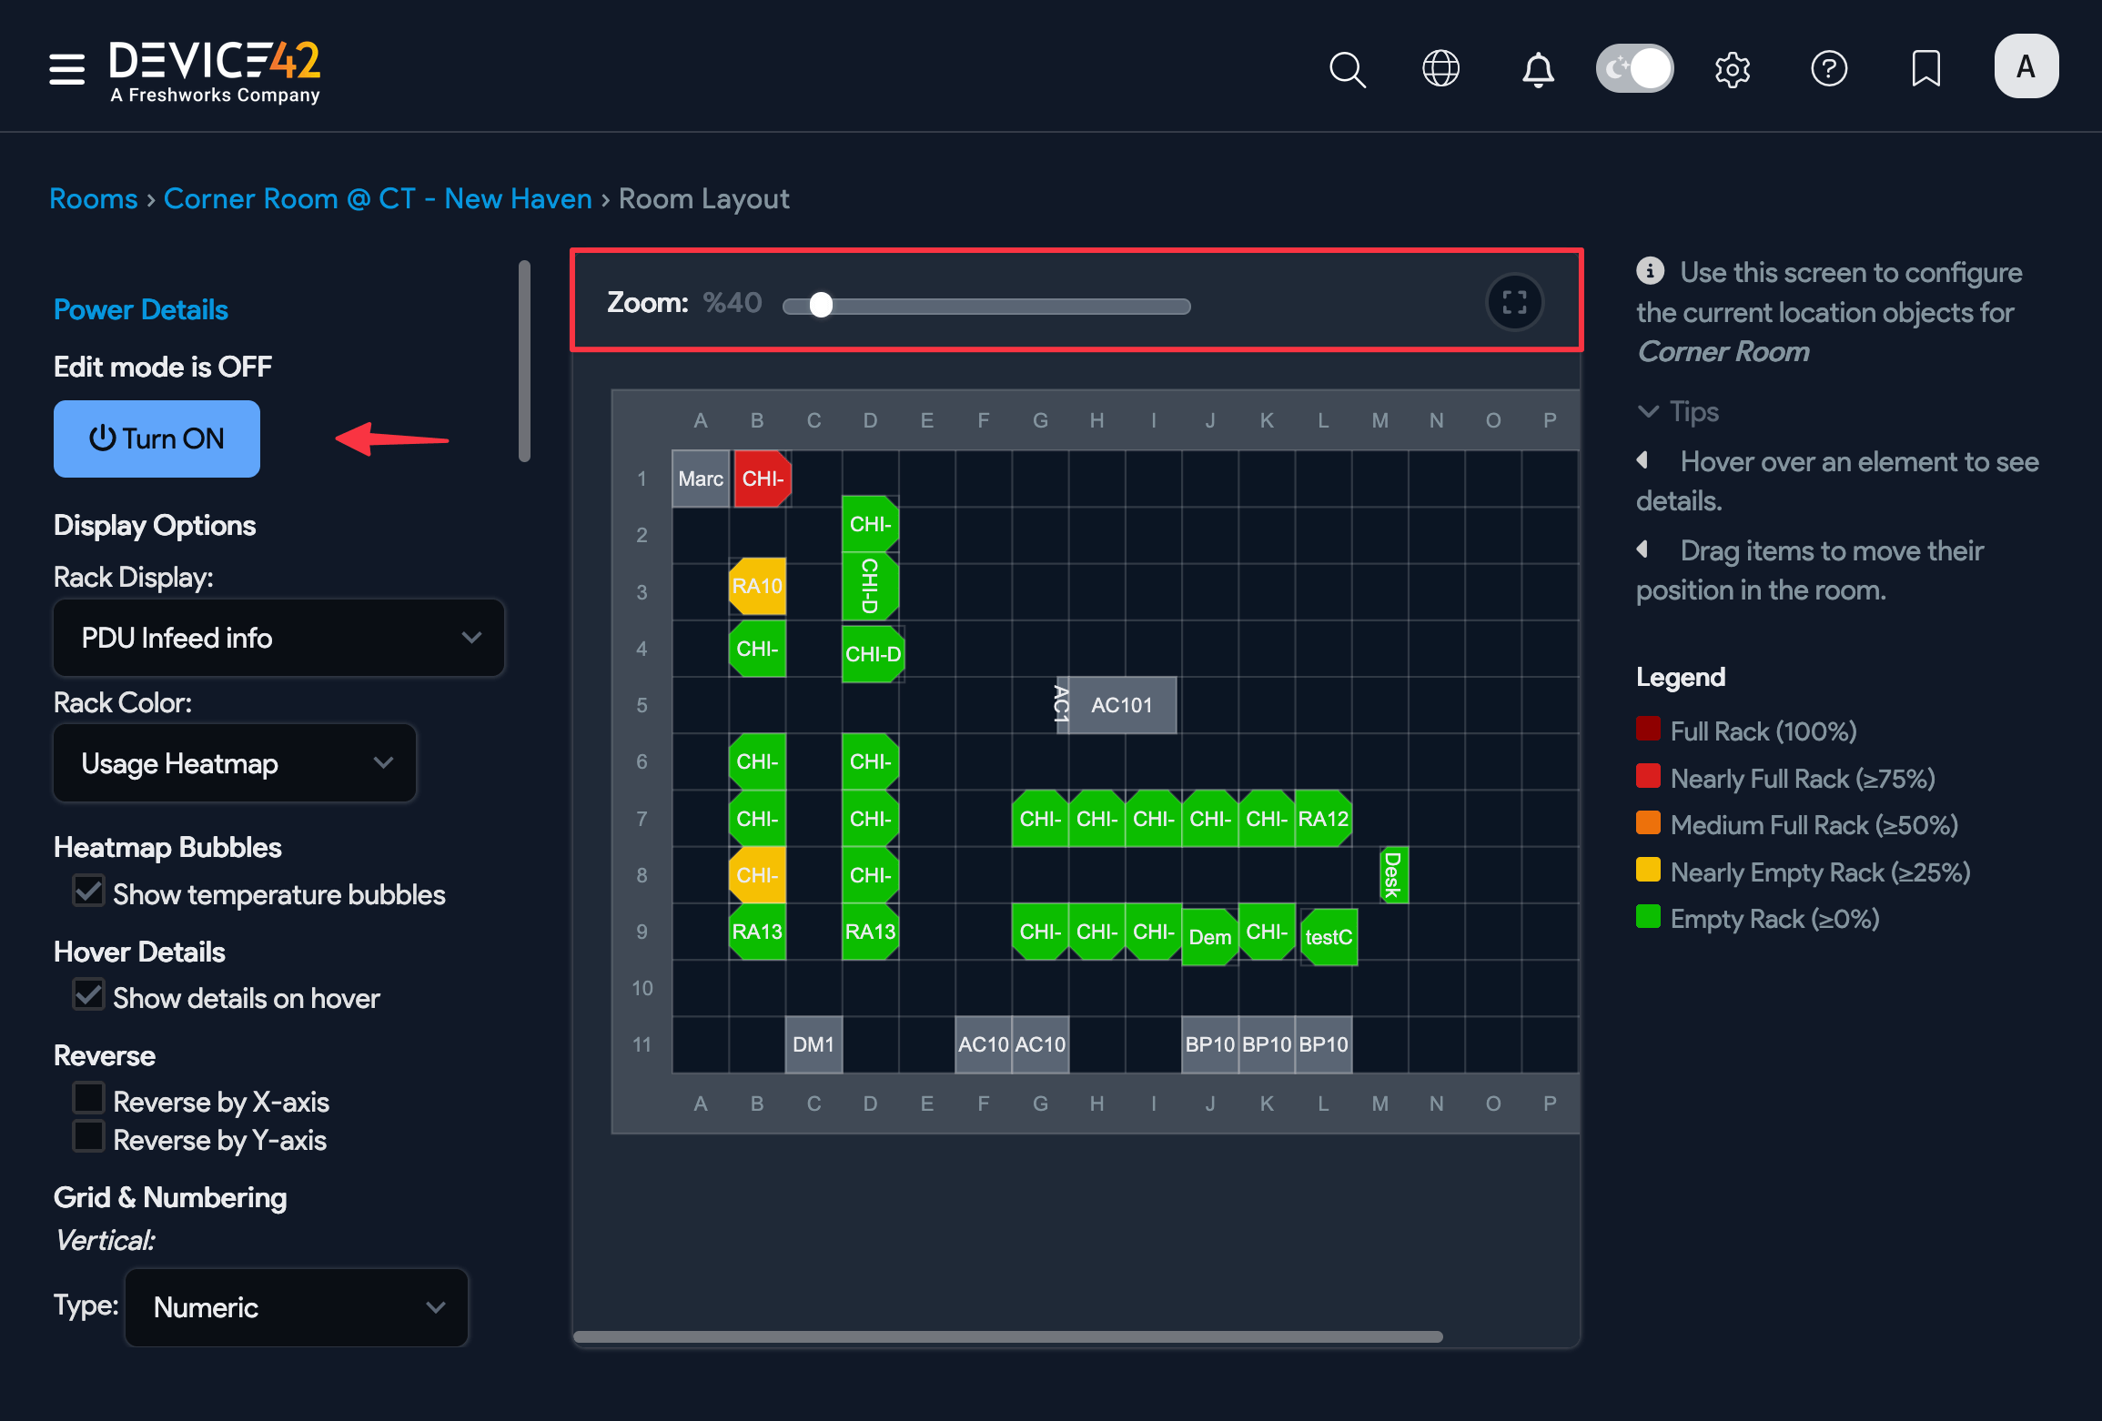
Task: Go to Rooms breadcrumb
Action: point(94,199)
